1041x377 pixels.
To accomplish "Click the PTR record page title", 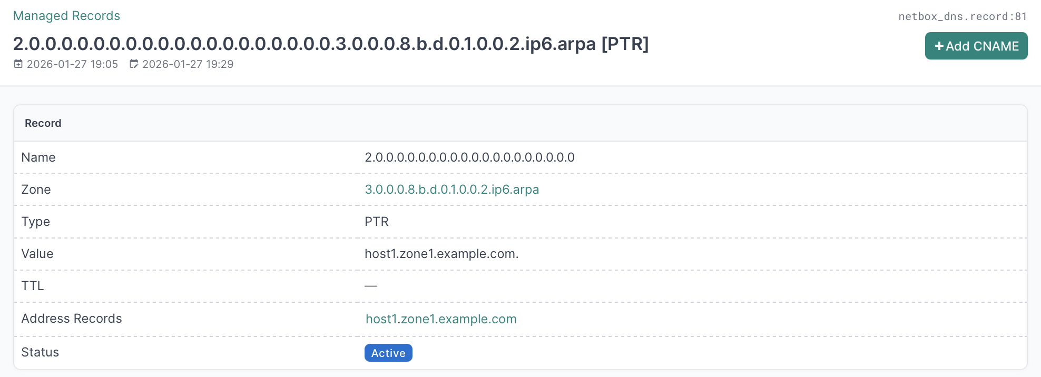I will coord(330,44).
